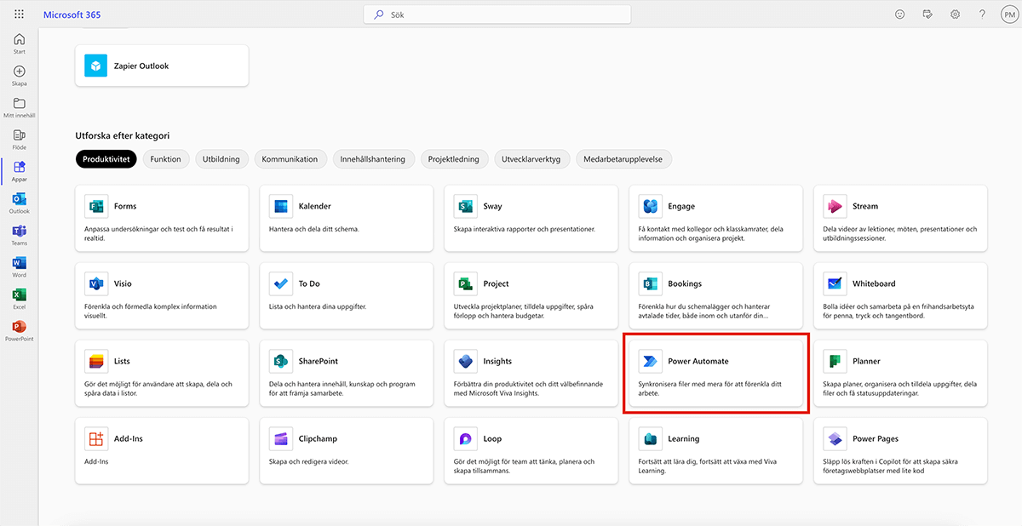Viewport: 1022px width, 526px height.
Task: Open the app launcher waffle icon
Action: tap(19, 14)
